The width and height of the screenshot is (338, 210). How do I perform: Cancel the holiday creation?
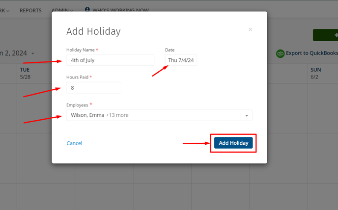tap(74, 143)
